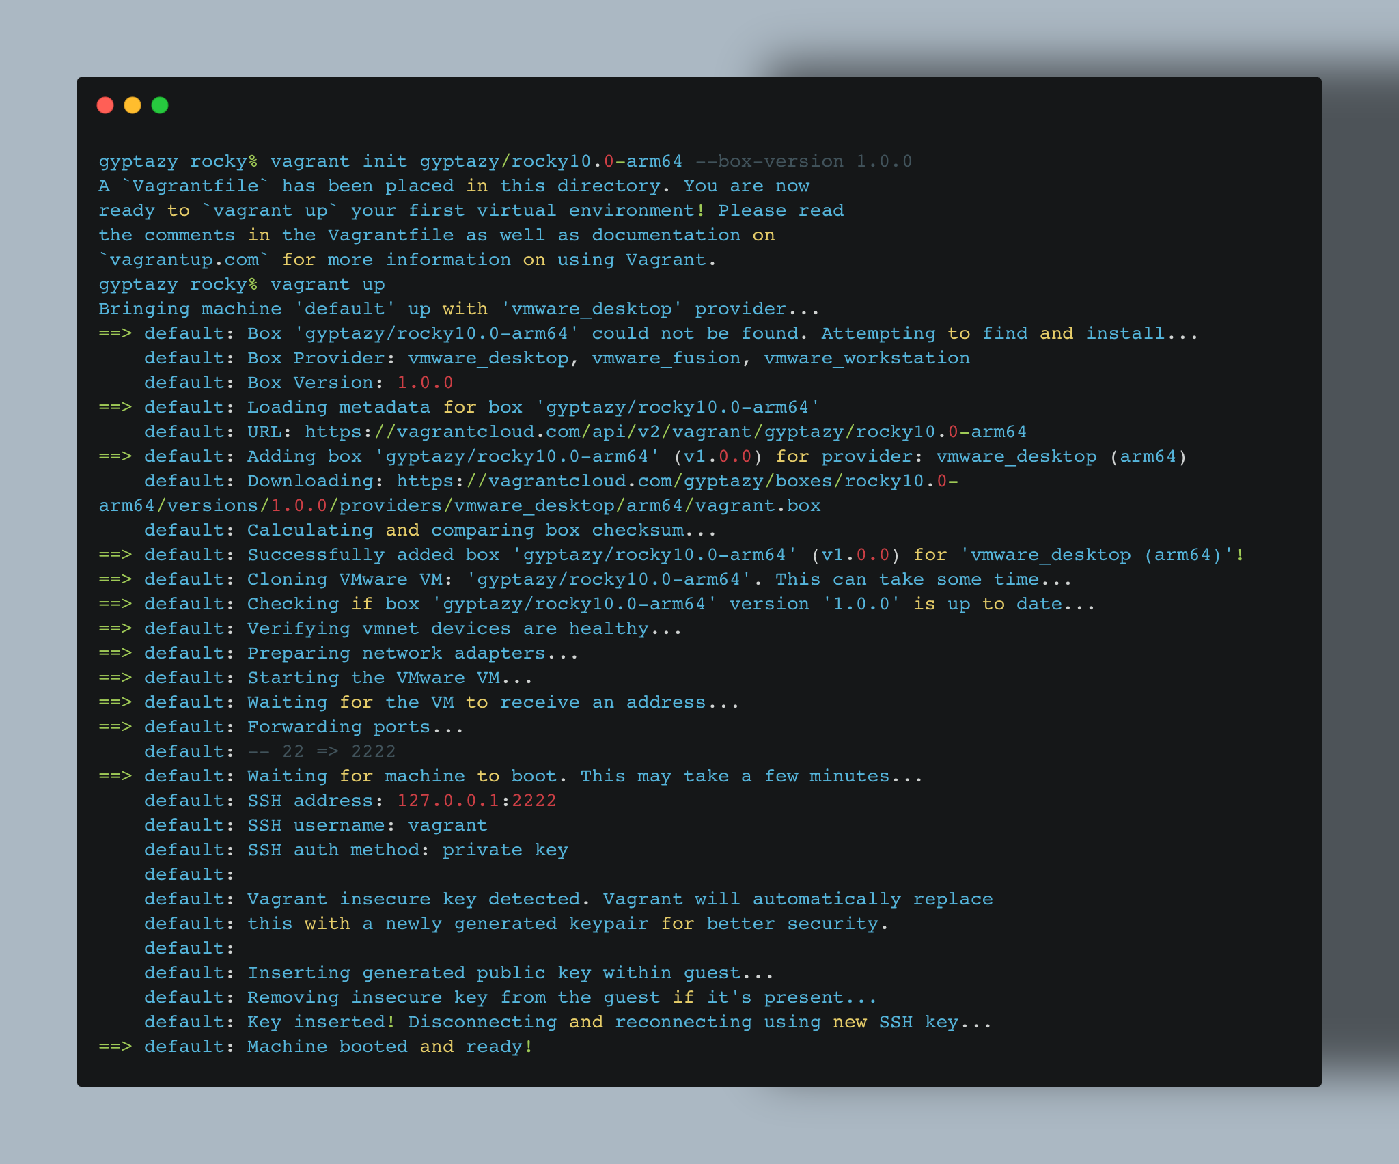Click the 'vagrant init' command line
This screenshot has width=1399, height=1164.
[505, 162]
